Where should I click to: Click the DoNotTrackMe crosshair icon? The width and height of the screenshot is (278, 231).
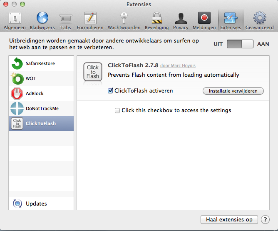coord(17,108)
